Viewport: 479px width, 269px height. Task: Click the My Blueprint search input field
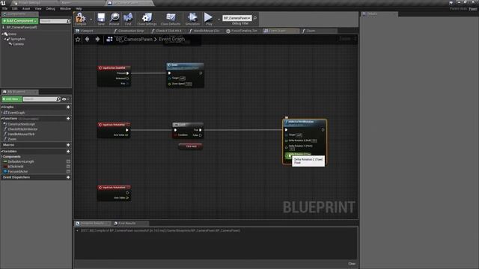[40, 99]
